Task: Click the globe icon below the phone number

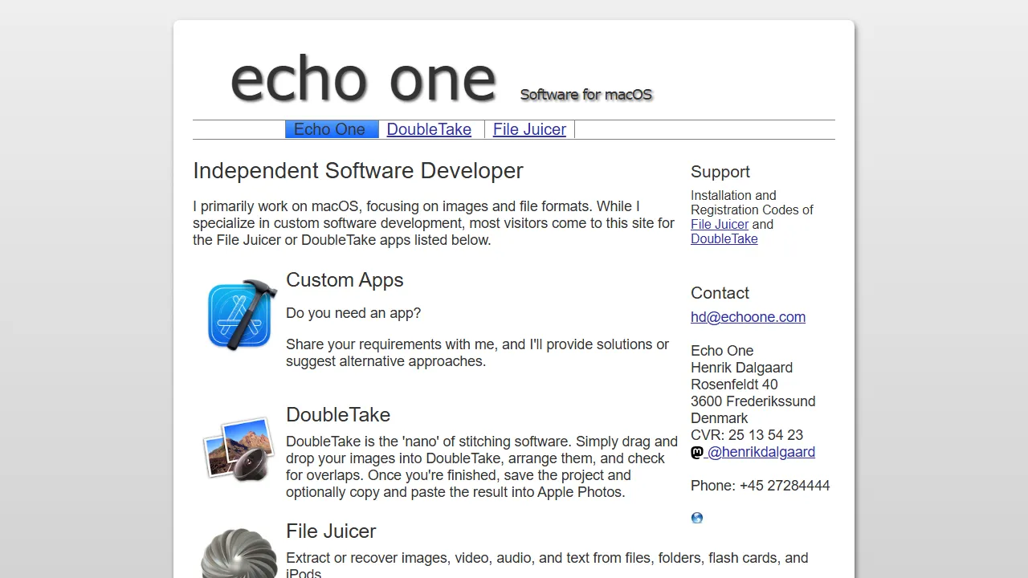Action: (x=696, y=517)
